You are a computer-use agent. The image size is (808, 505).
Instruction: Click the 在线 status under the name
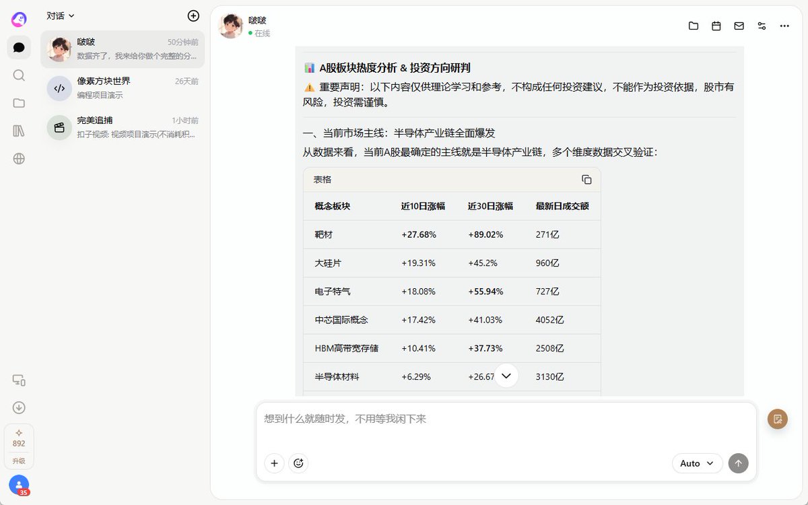[259, 33]
